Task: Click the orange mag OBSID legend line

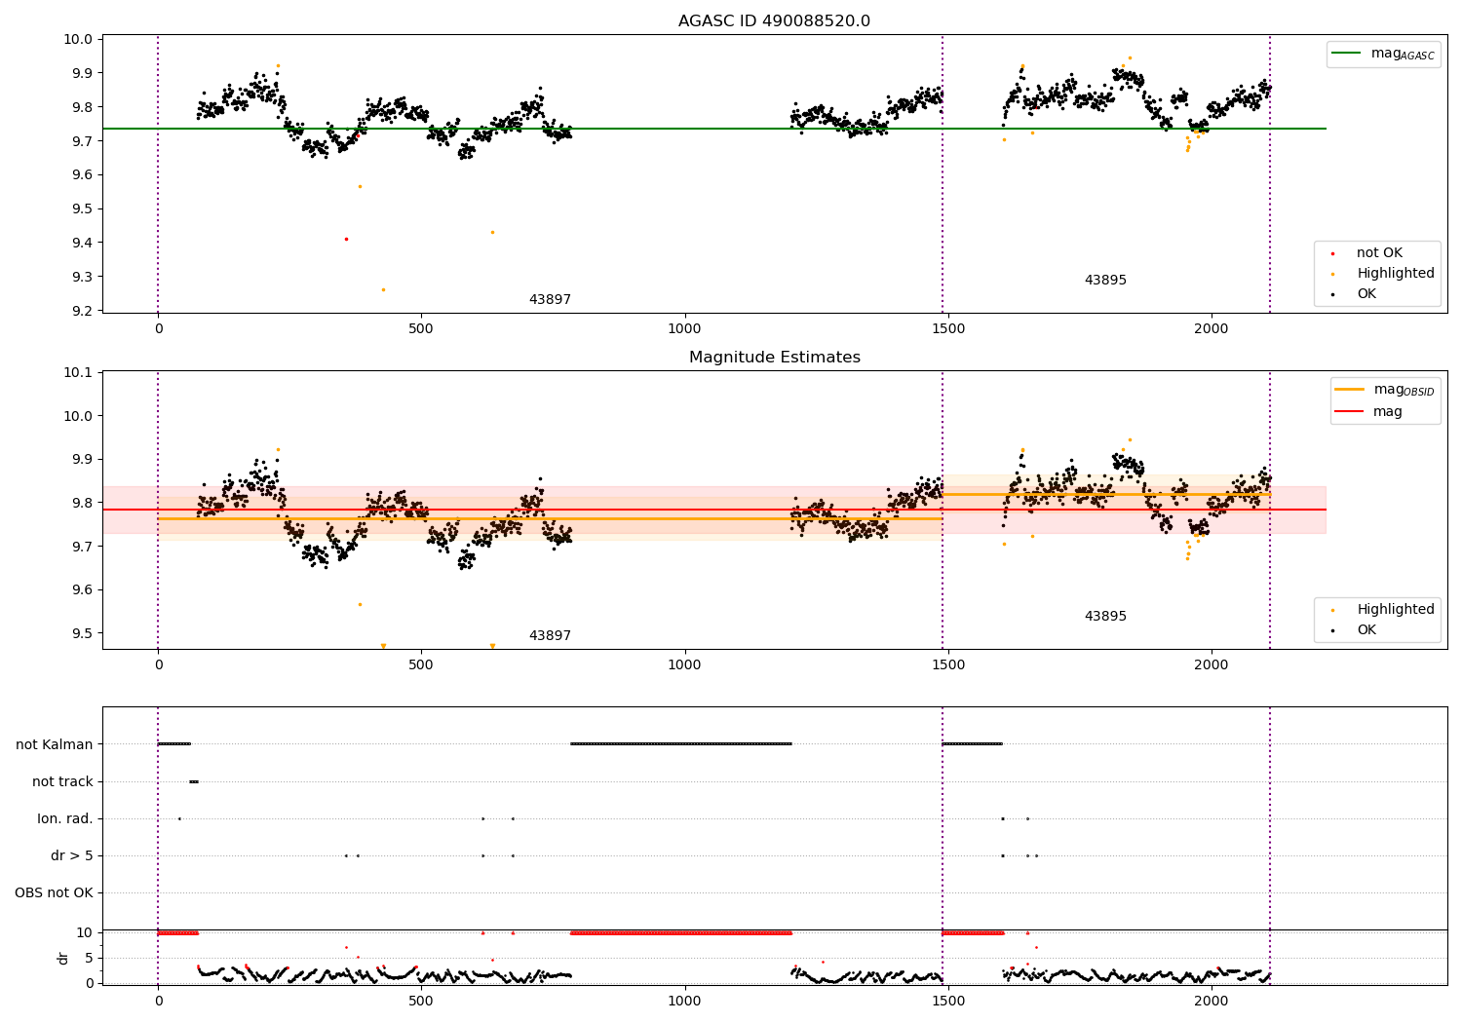Action: (x=1350, y=390)
